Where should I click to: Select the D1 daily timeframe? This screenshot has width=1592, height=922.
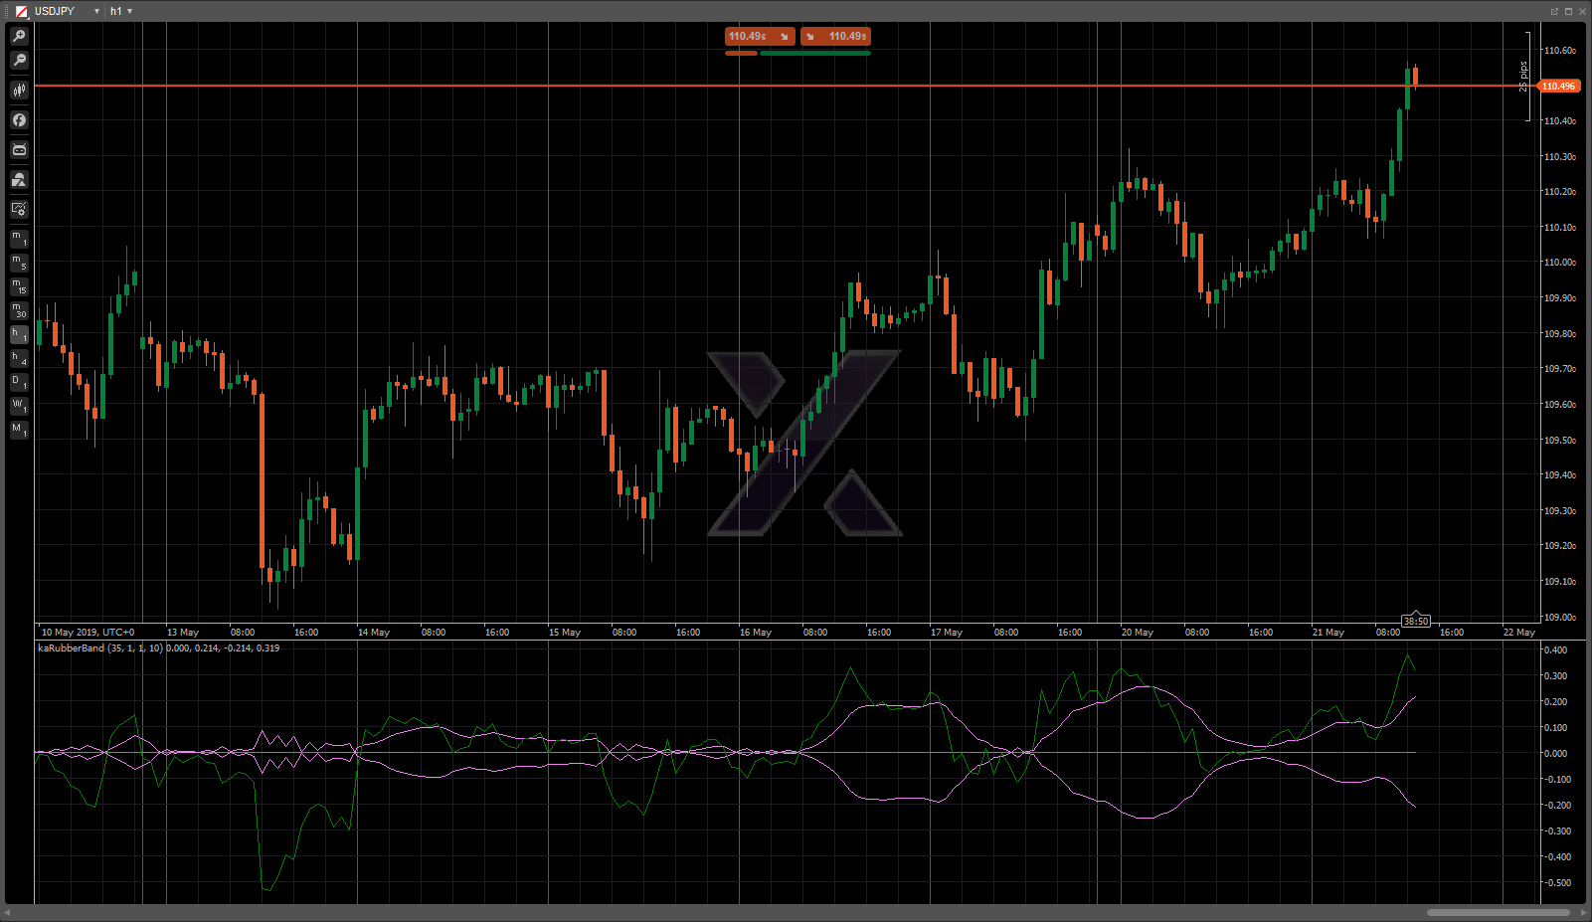[x=19, y=382]
